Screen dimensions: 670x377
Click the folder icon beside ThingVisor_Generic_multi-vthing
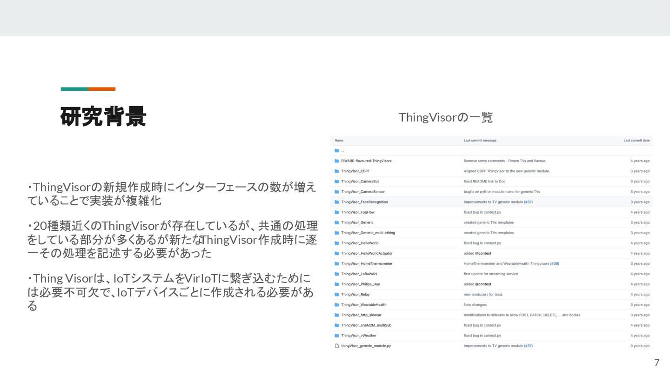(336, 232)
